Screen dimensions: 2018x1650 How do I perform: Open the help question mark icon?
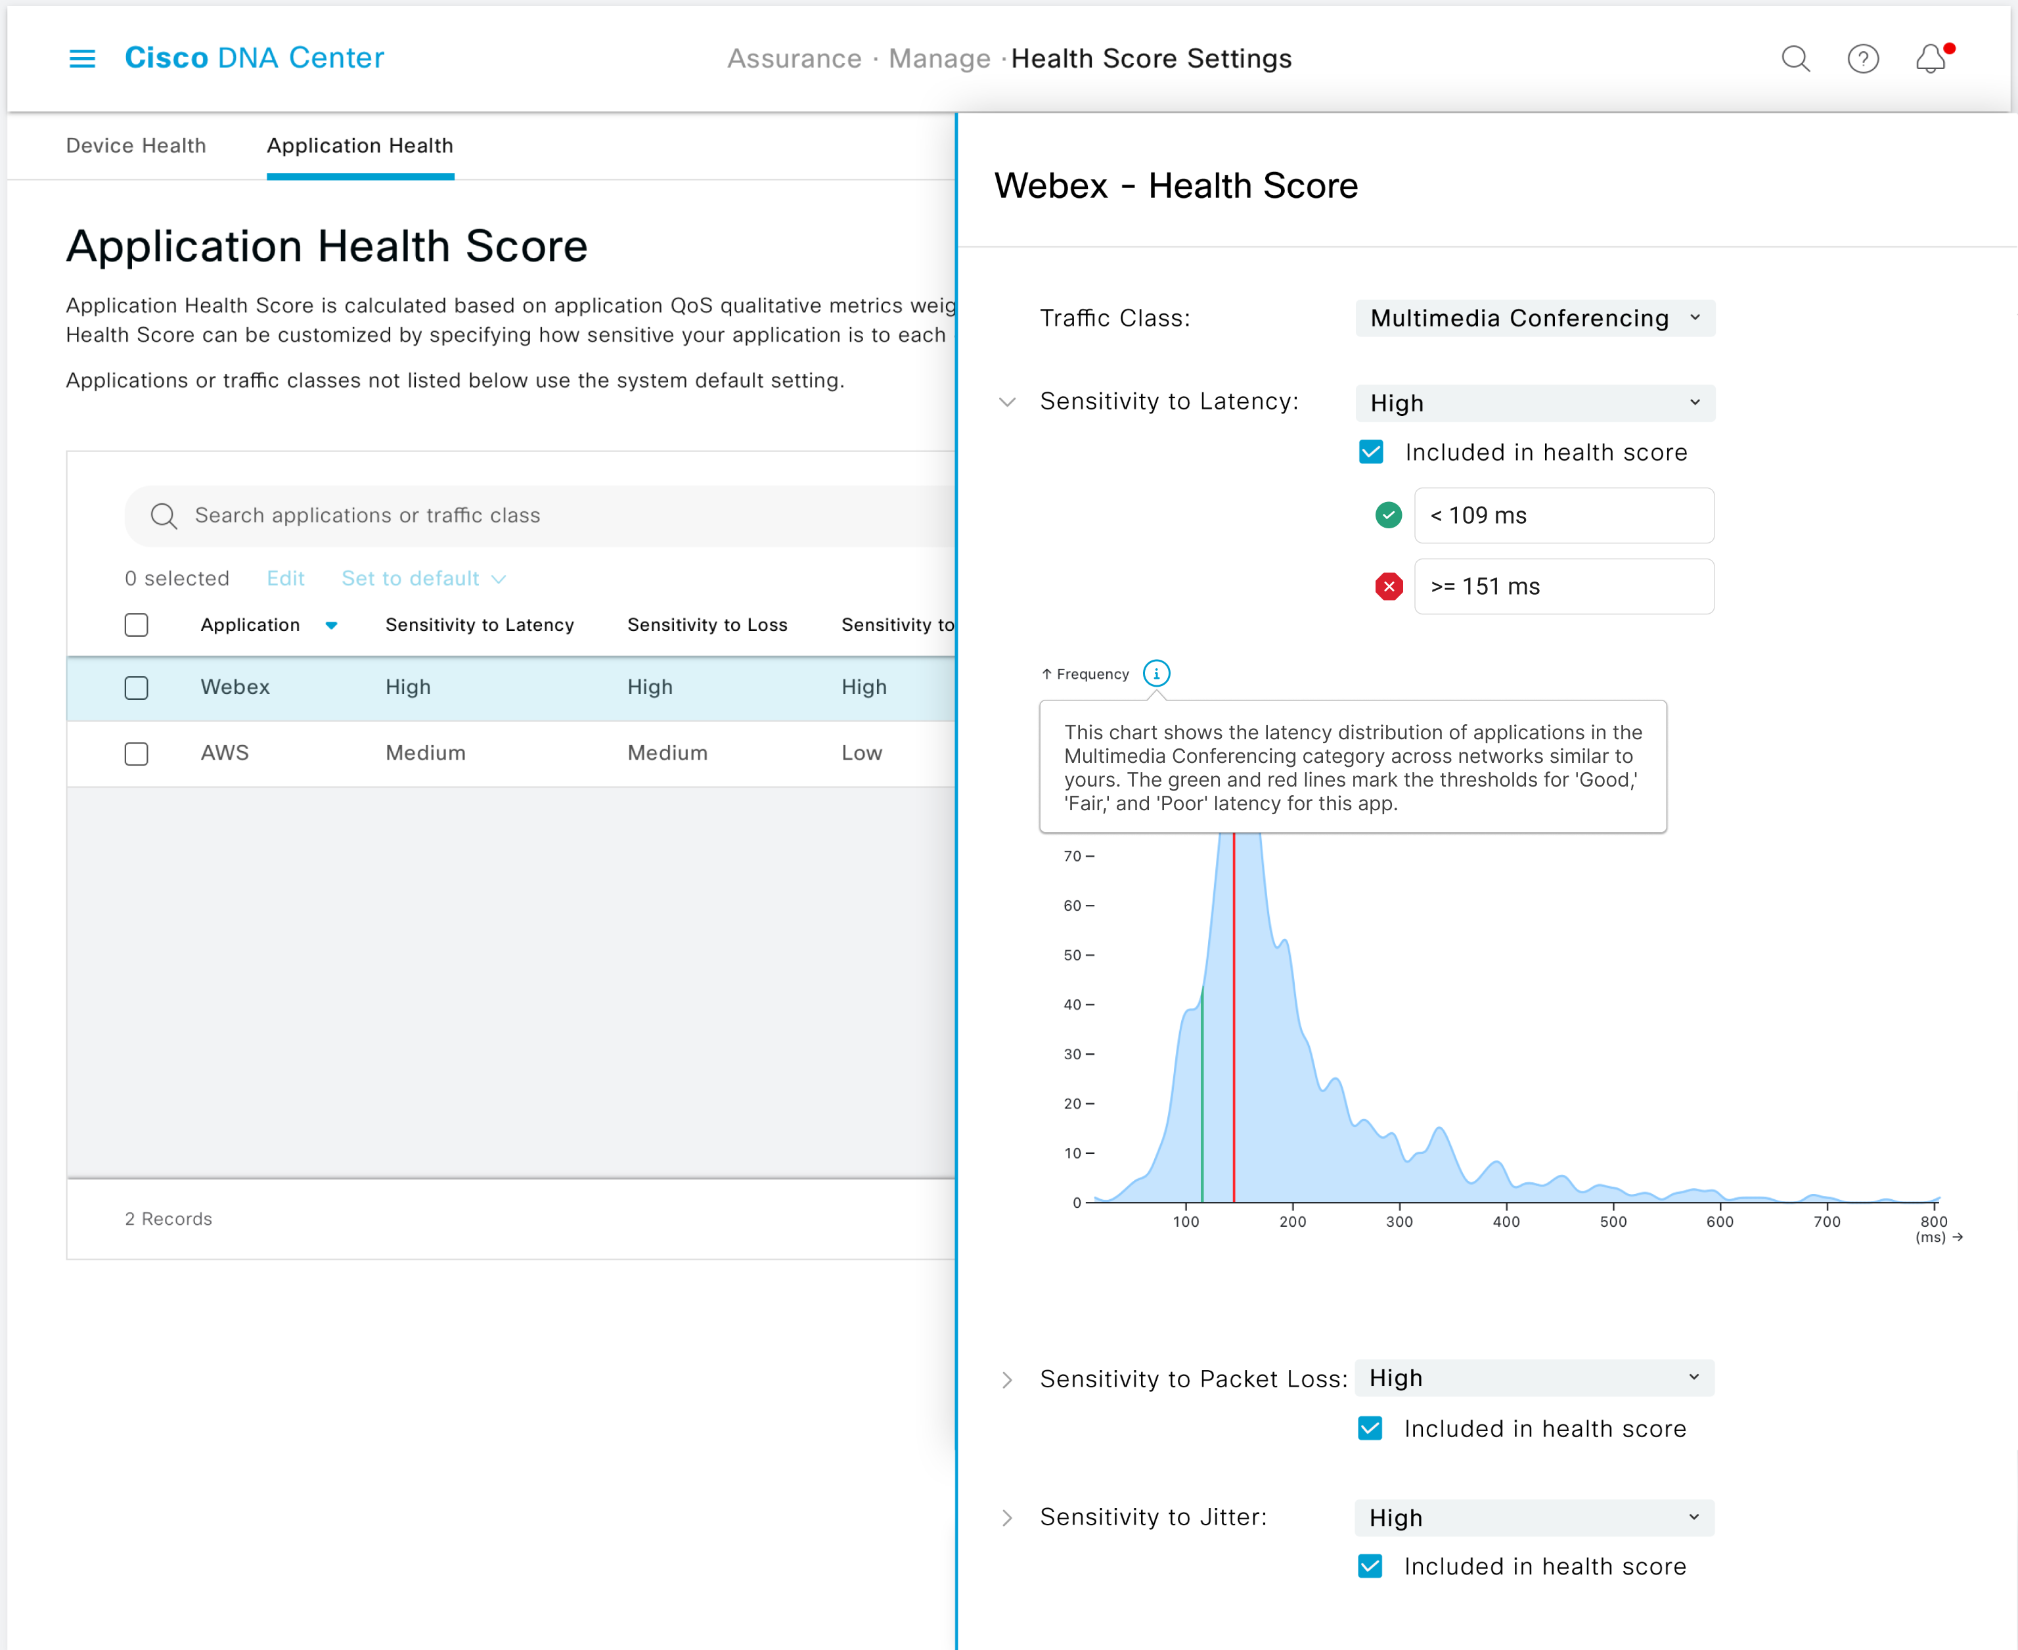pos(1862,59)
